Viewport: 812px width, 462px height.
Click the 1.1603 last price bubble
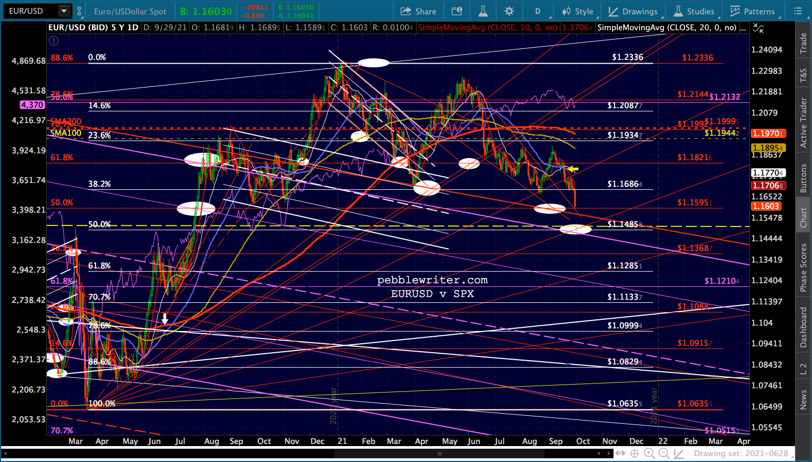tap(765, 206)
